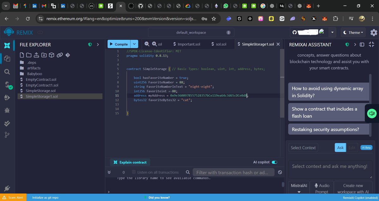This screenshot has width=379, height=201.
Task: Open the Theme selector dropdown
Action: coord(353,32)
